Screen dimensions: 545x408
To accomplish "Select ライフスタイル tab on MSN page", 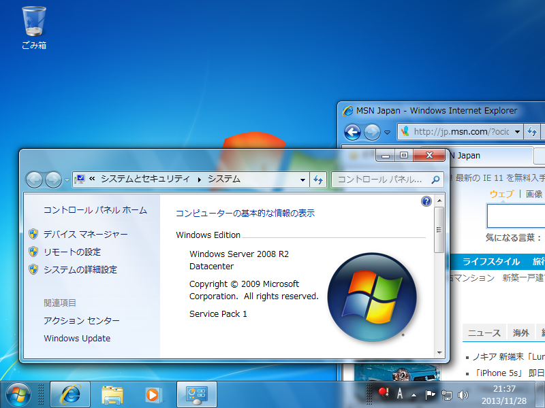I will click(491, 262).
